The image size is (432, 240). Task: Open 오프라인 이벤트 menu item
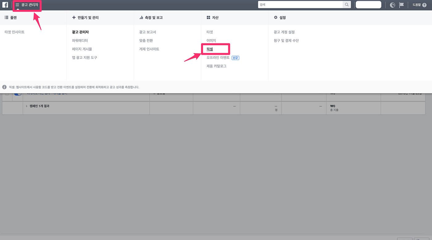coord(218,58)
